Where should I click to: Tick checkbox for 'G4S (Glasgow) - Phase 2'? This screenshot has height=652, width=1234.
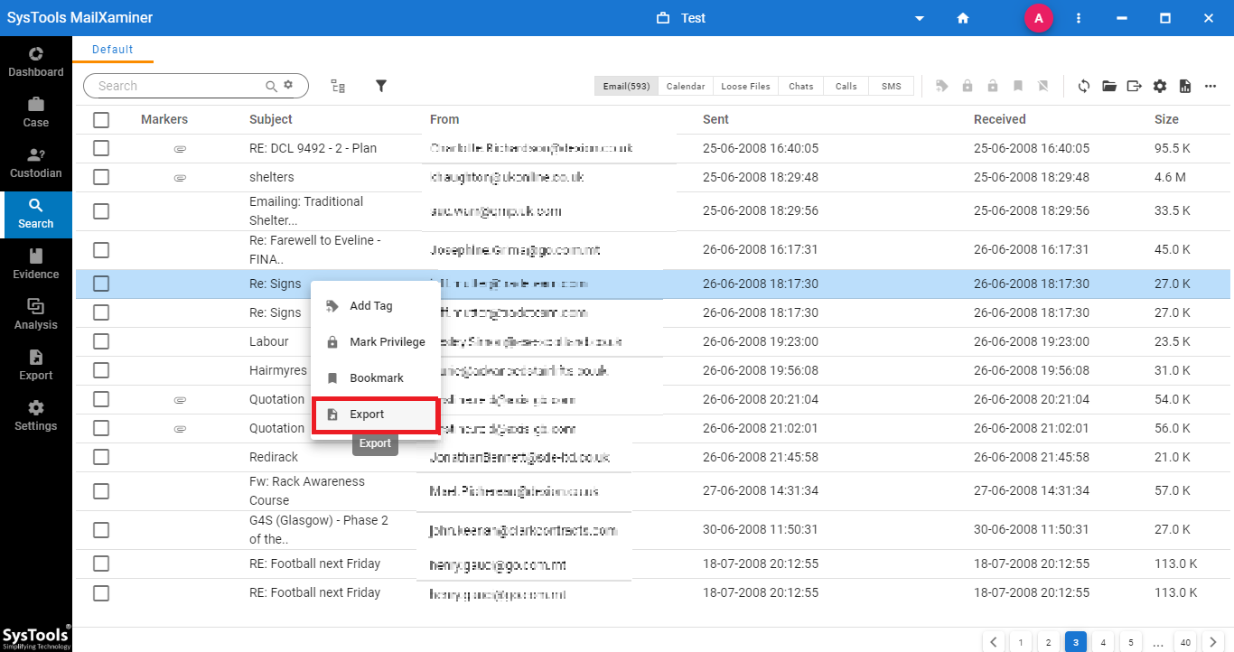pyautogui.click(x=101, y=530)
